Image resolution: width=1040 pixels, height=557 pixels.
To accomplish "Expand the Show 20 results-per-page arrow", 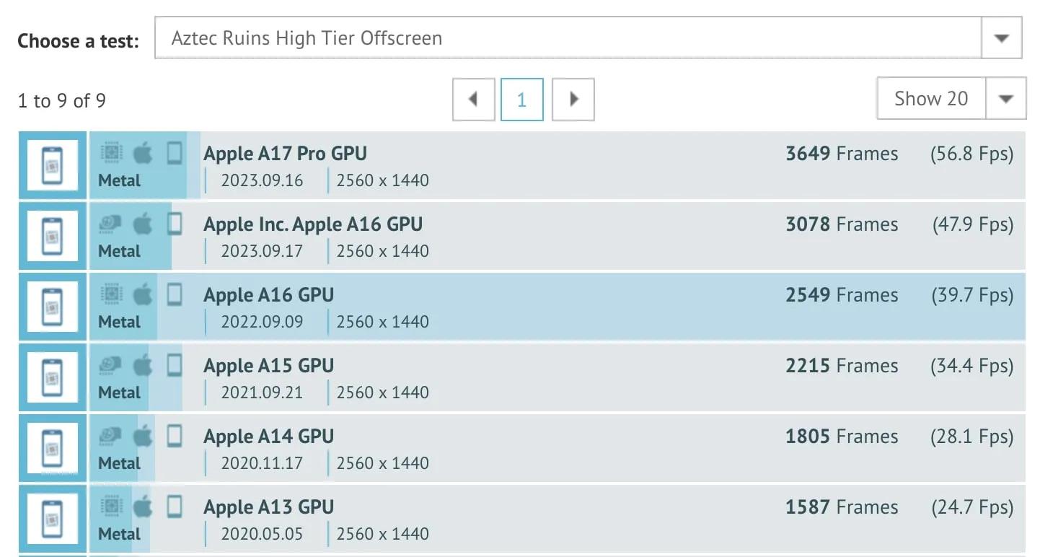I will [x=1005, y=99].
